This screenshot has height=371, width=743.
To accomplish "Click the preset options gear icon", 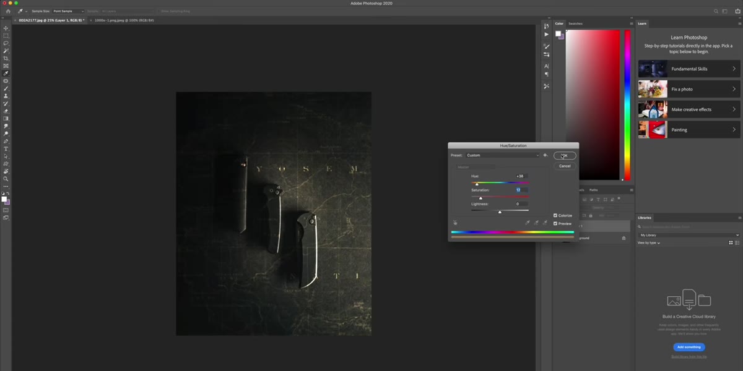I will [x=545, y=155].
